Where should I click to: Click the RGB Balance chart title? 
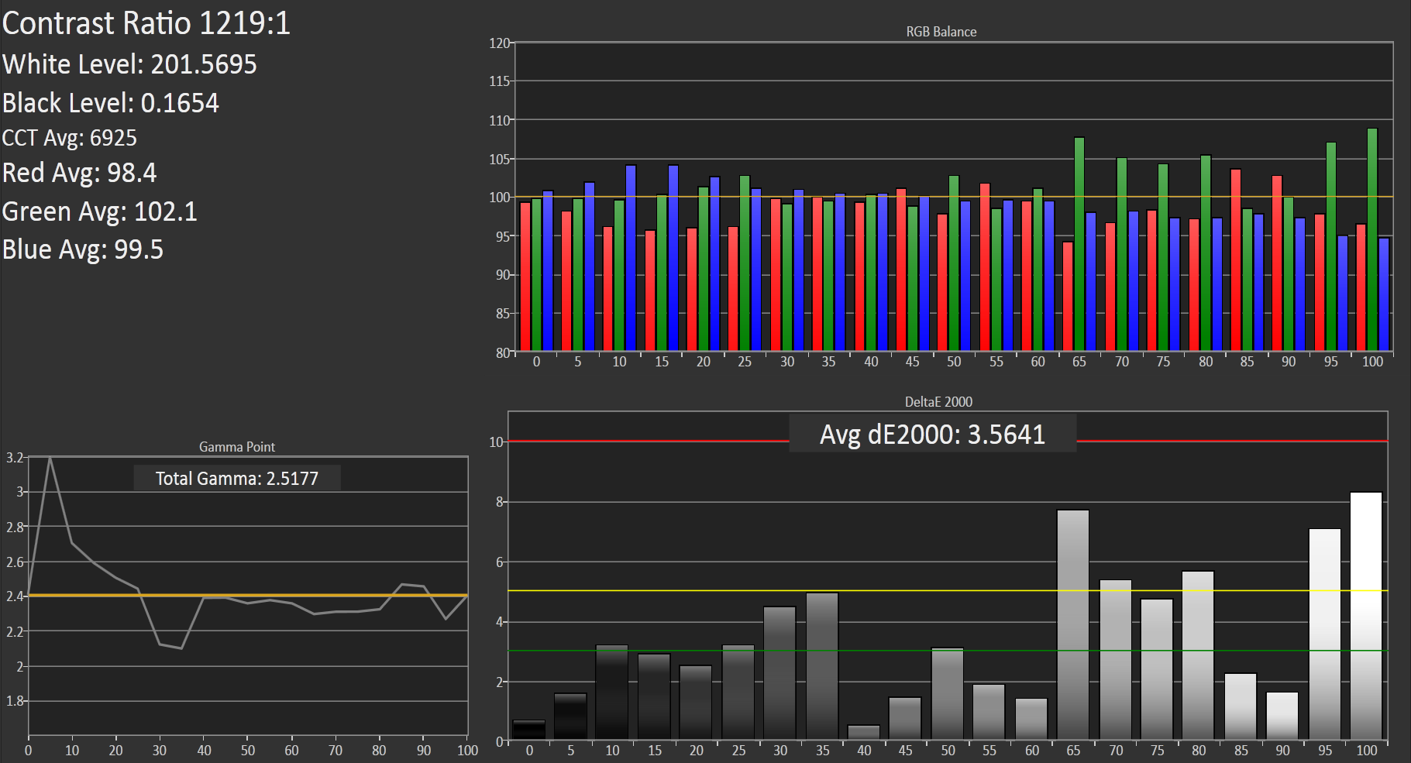[941, 32]
